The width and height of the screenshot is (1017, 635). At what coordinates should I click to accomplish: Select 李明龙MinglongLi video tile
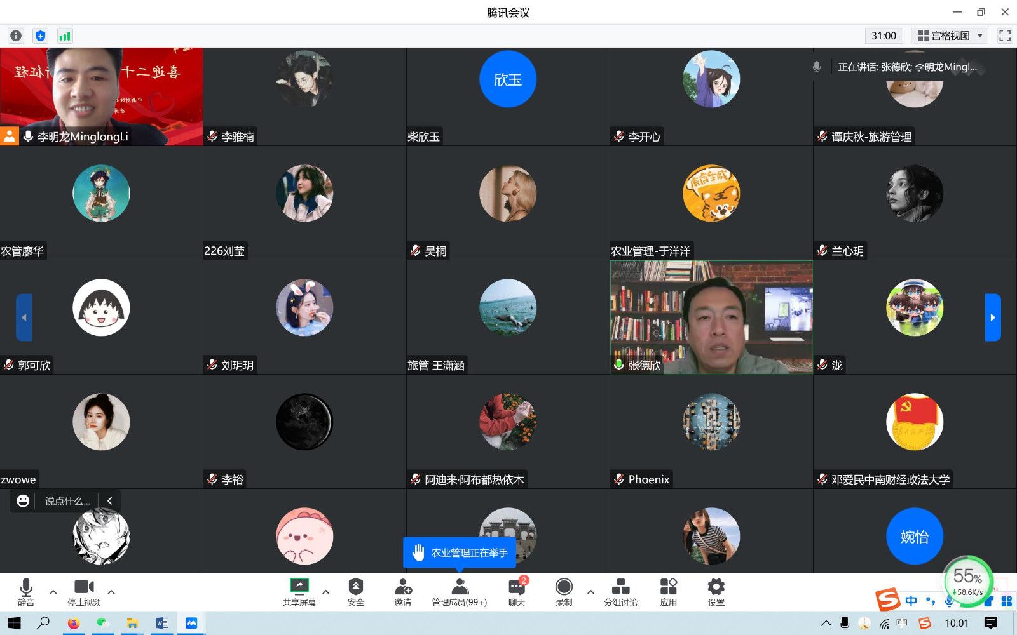tap(102, 97)
